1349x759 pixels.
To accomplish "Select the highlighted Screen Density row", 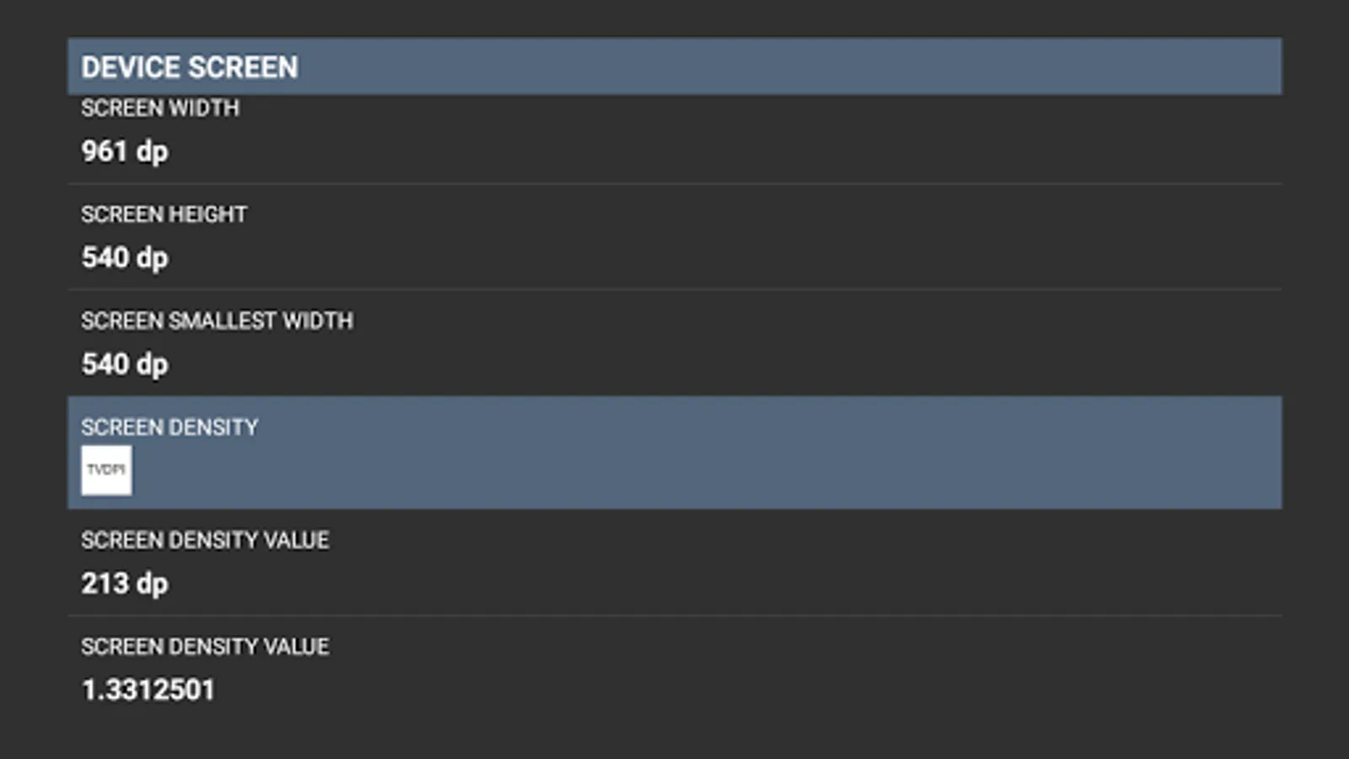I will coord(674,452).
